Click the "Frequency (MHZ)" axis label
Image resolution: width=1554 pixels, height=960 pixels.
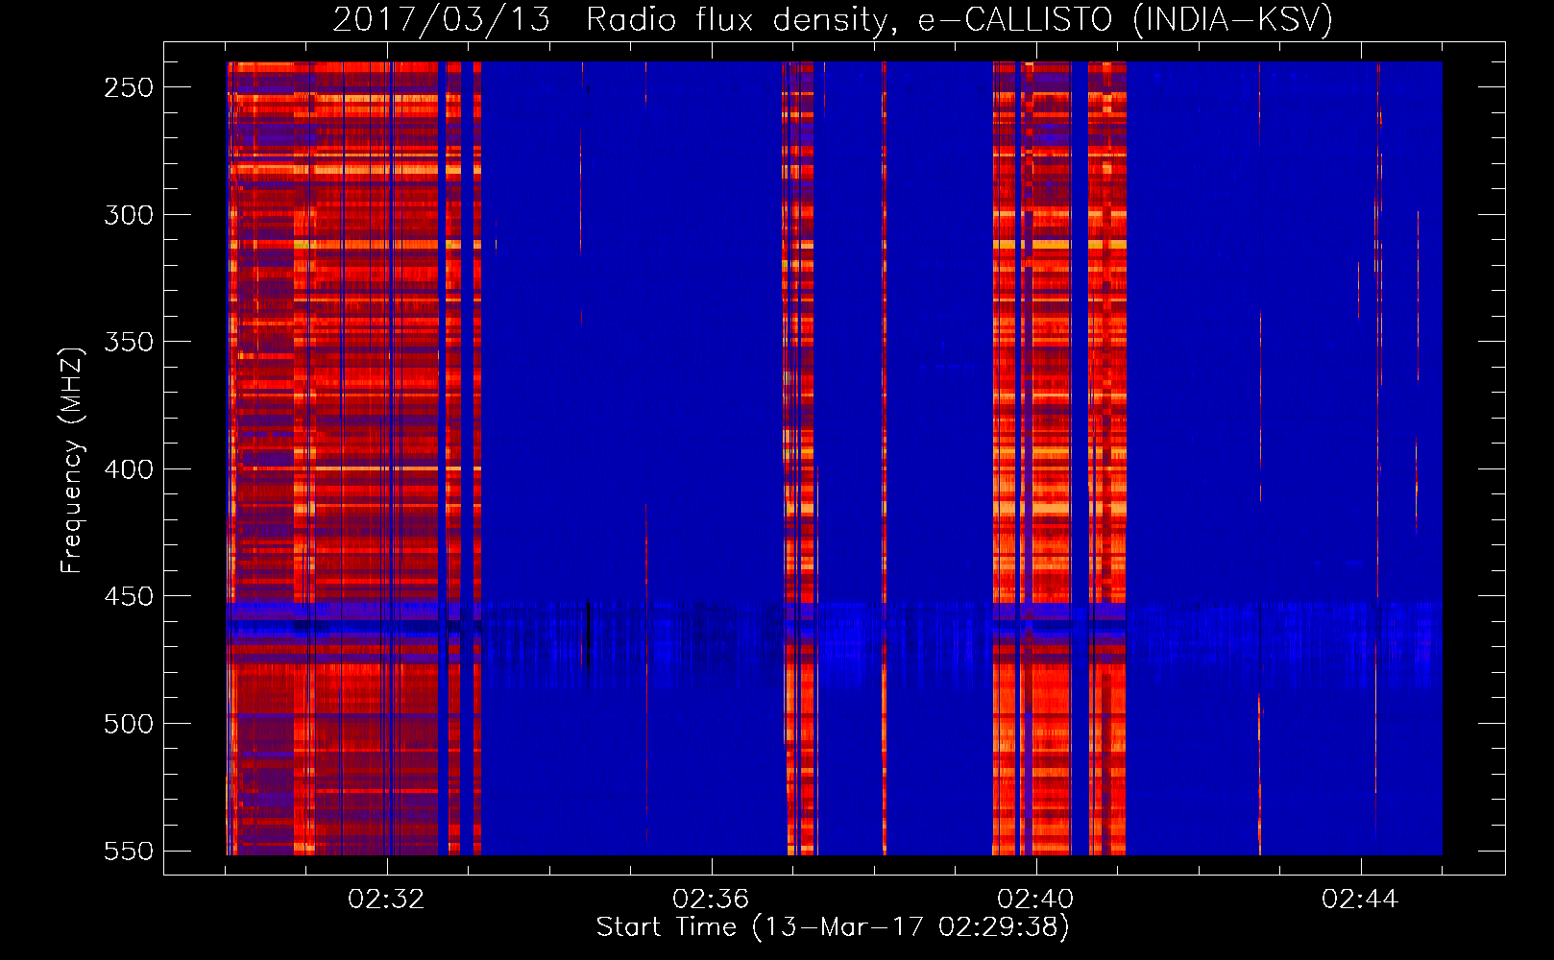point(71,460)
